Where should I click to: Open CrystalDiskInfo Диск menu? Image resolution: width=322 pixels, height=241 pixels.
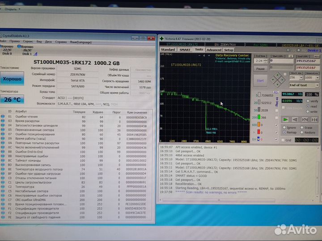[48, 42]
